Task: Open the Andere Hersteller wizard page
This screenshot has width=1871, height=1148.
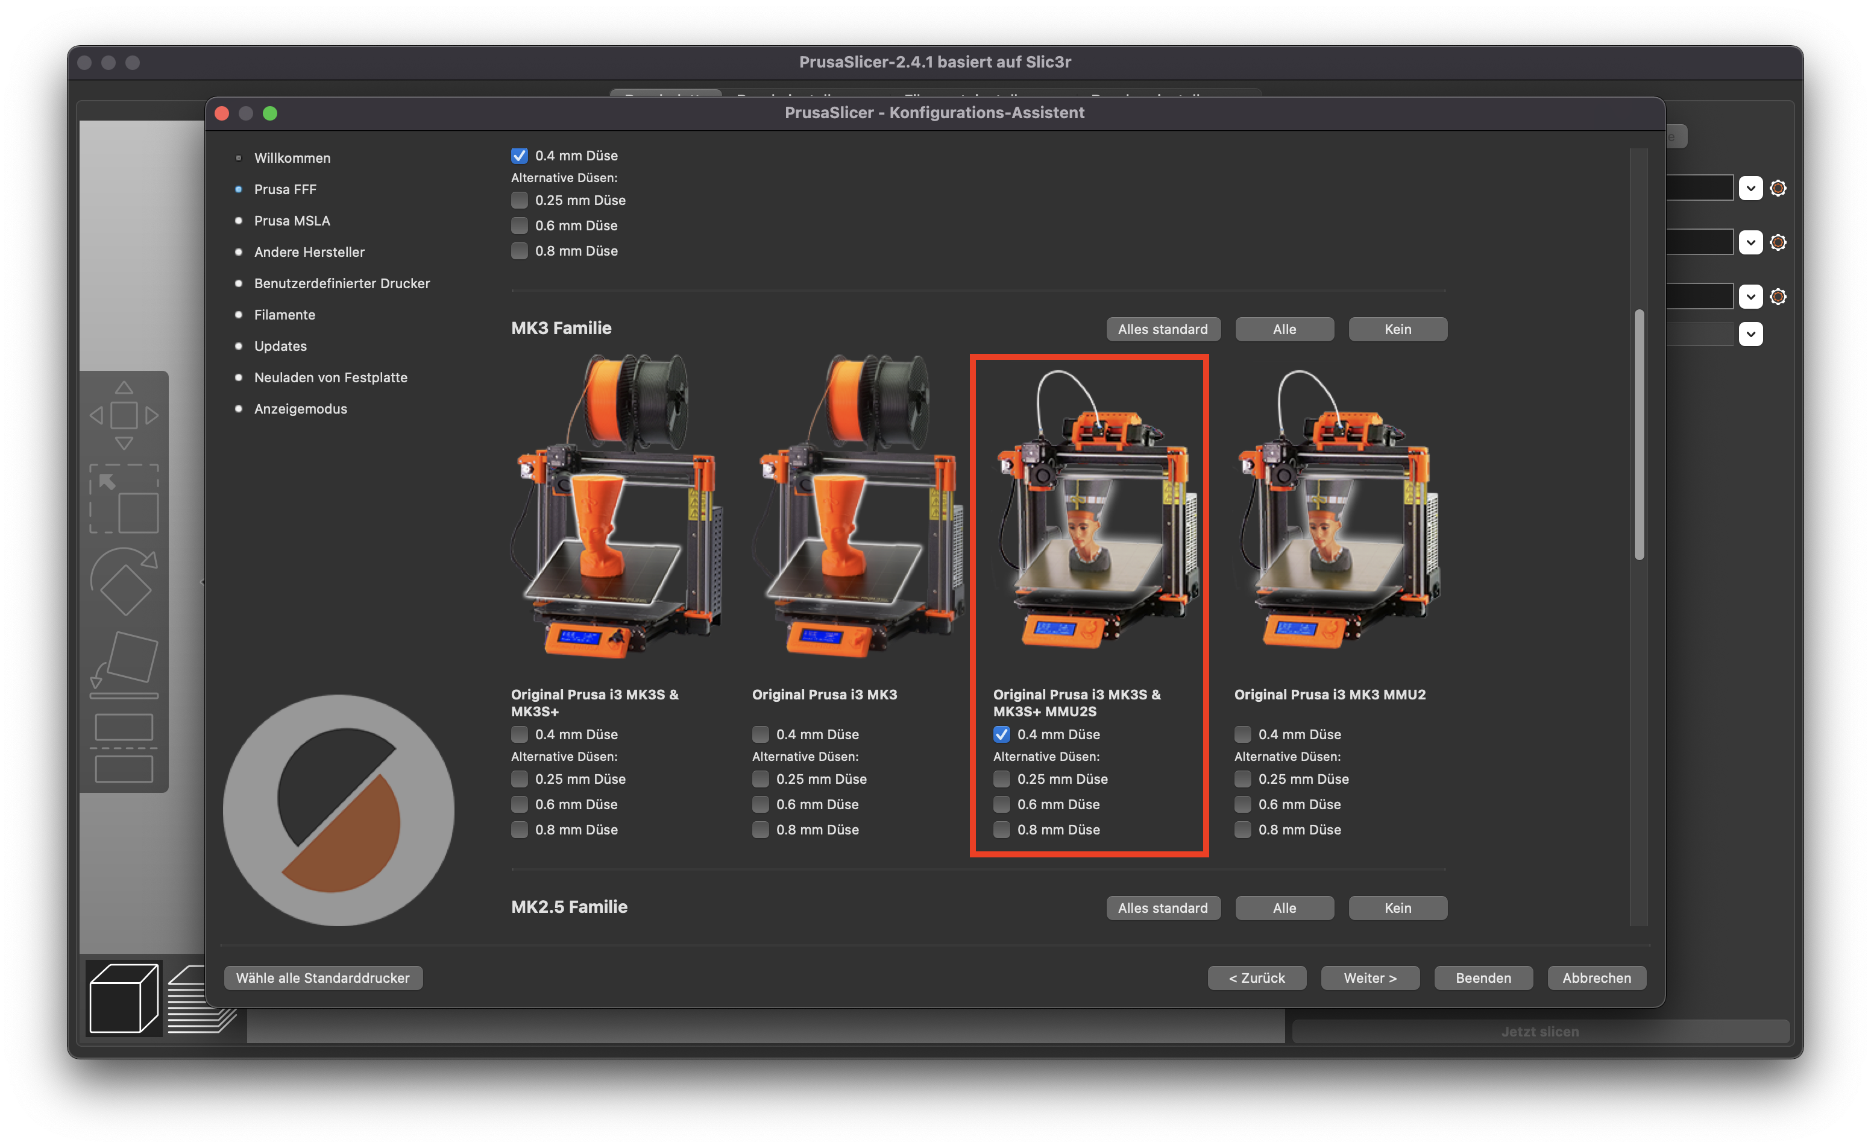Action: pos(309,251)
